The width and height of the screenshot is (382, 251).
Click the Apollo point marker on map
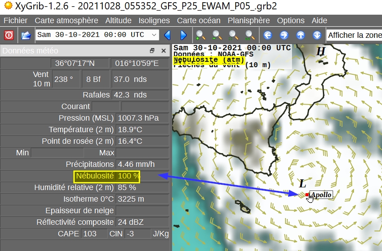tap(307, 195)
